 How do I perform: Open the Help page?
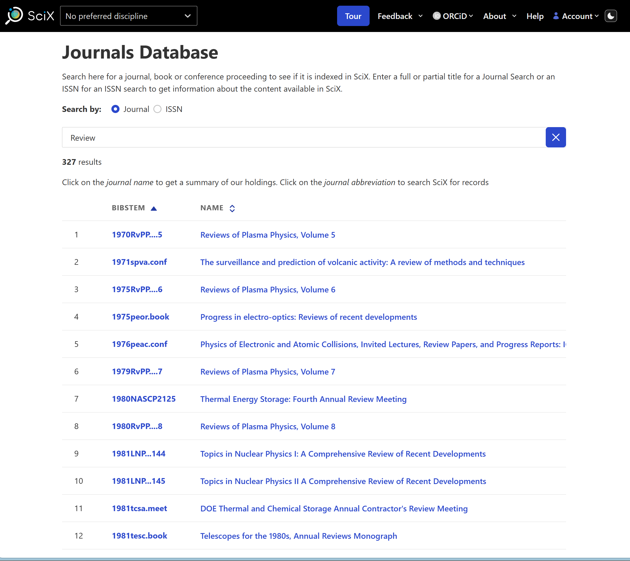click(x=535, y=16)
